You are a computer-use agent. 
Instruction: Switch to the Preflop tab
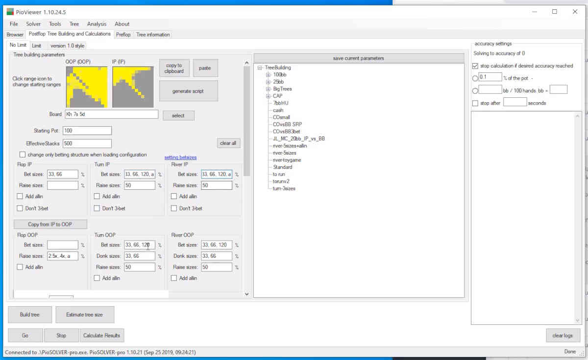tap(123, 34)
